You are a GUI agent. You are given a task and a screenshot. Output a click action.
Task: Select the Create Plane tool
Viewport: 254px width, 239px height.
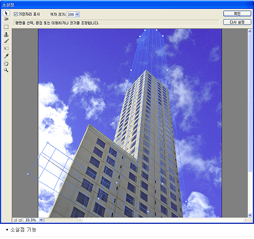[6, 19]
